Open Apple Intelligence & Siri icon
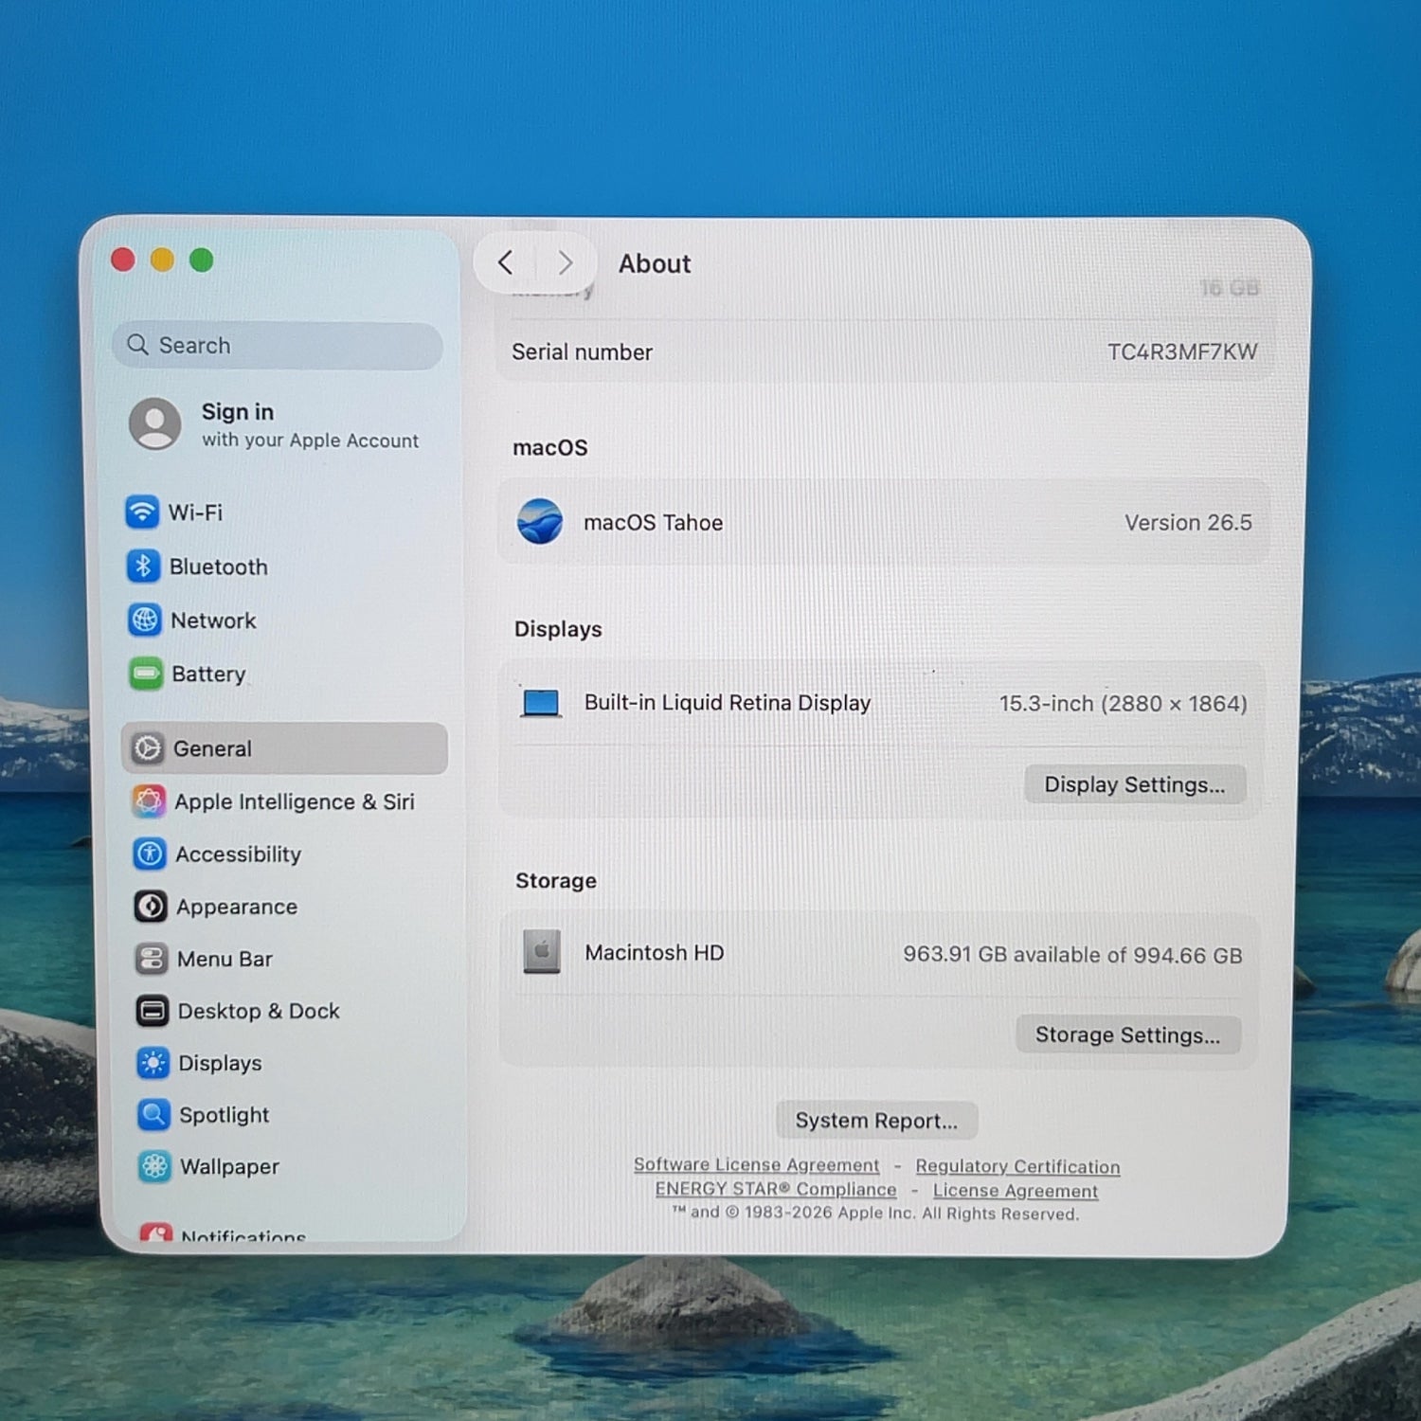Screen dimensions: 1421x1421 (x=149, y=801)
